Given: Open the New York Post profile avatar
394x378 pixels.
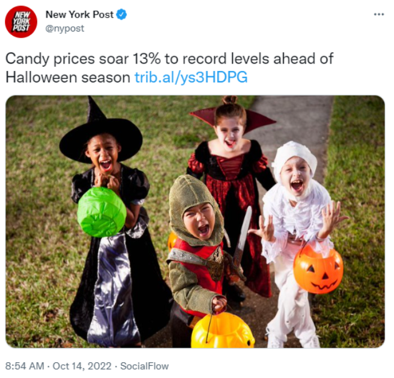Looking at the screenshot, I should tap(21, 22).
